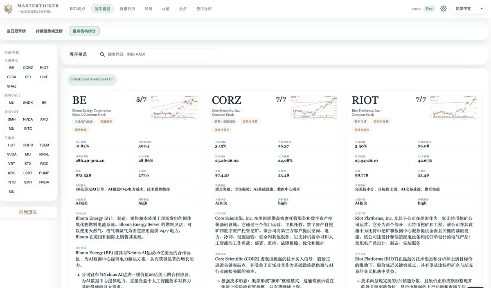Viewport: 491px width, 288px height.
Task: Open 使用介绍 in the top nav
Action: 204,9
